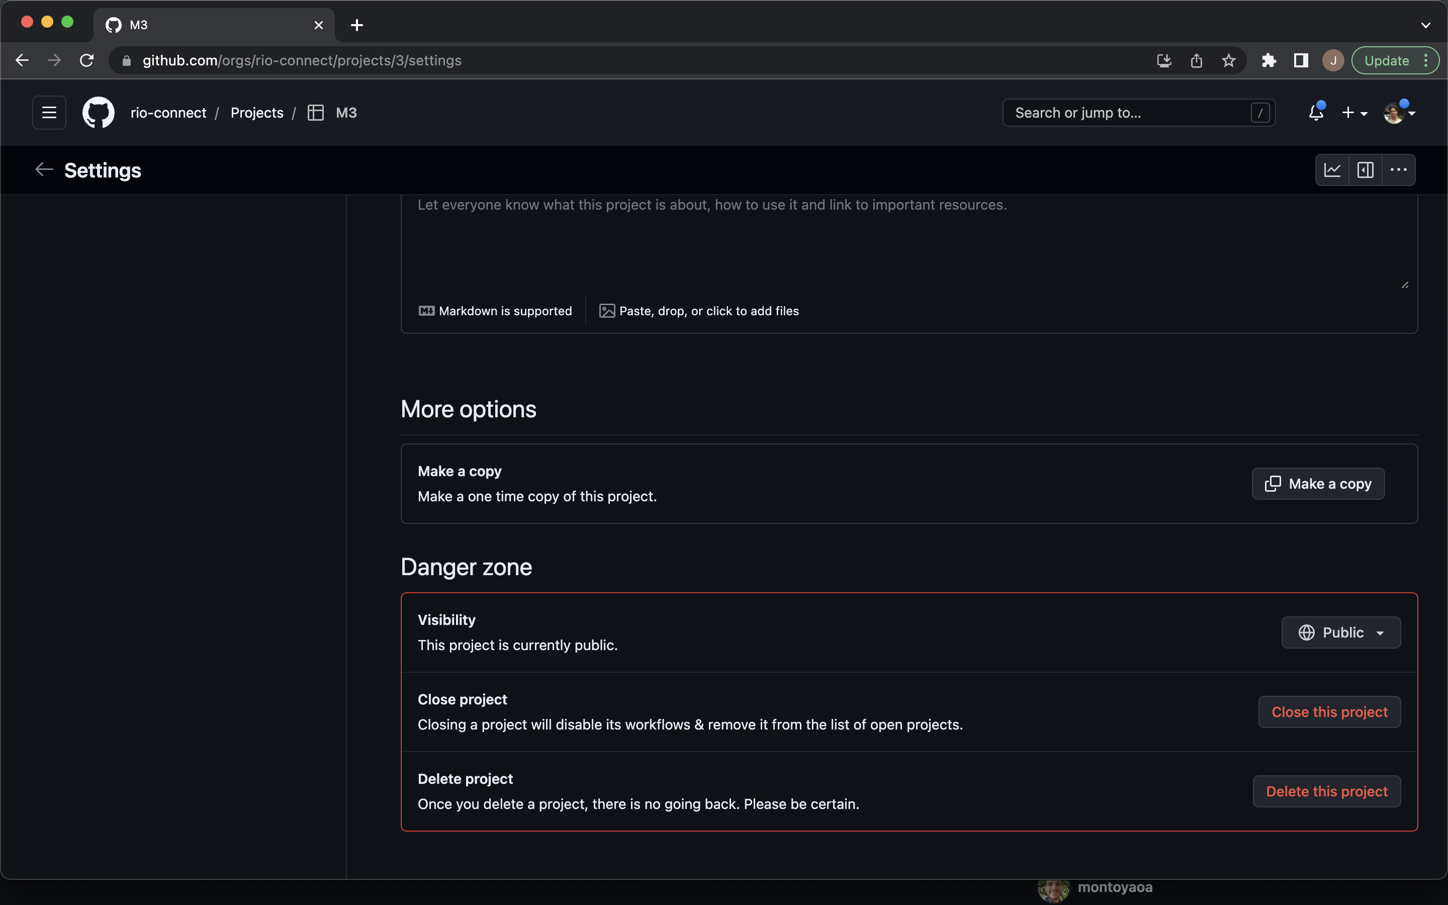Open the GitHub hamburger navigation menu
The height and width of the screenshot is (905, 1448).
click(49, 113)
